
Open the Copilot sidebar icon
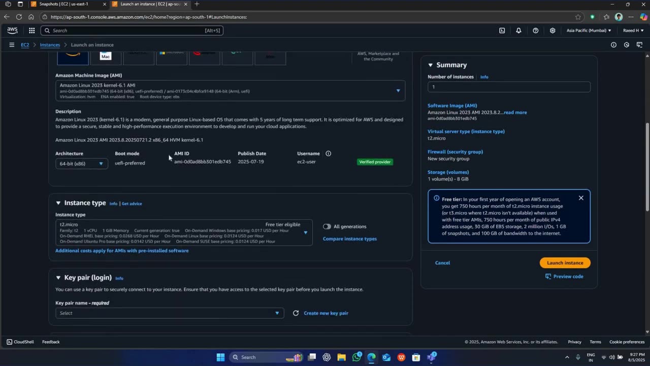pos(644,17)
